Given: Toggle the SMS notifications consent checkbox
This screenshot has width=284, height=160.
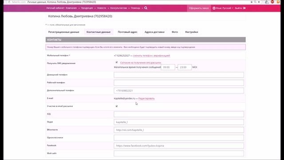Looking at the screenshot, I should [117, 62].
